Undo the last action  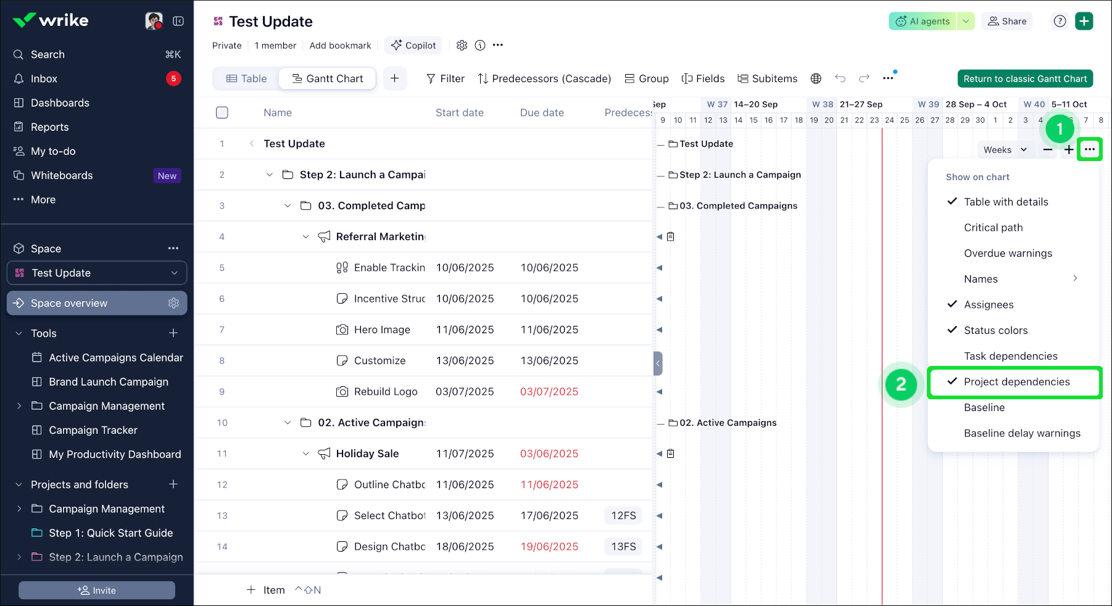click(x=840, y=78)
